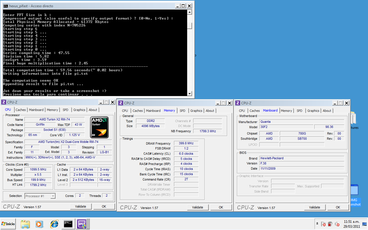Click the processor Name field AMD Turion X2 RM-74
Viewport: 368px width, 230px height.
tap(55, 120)
